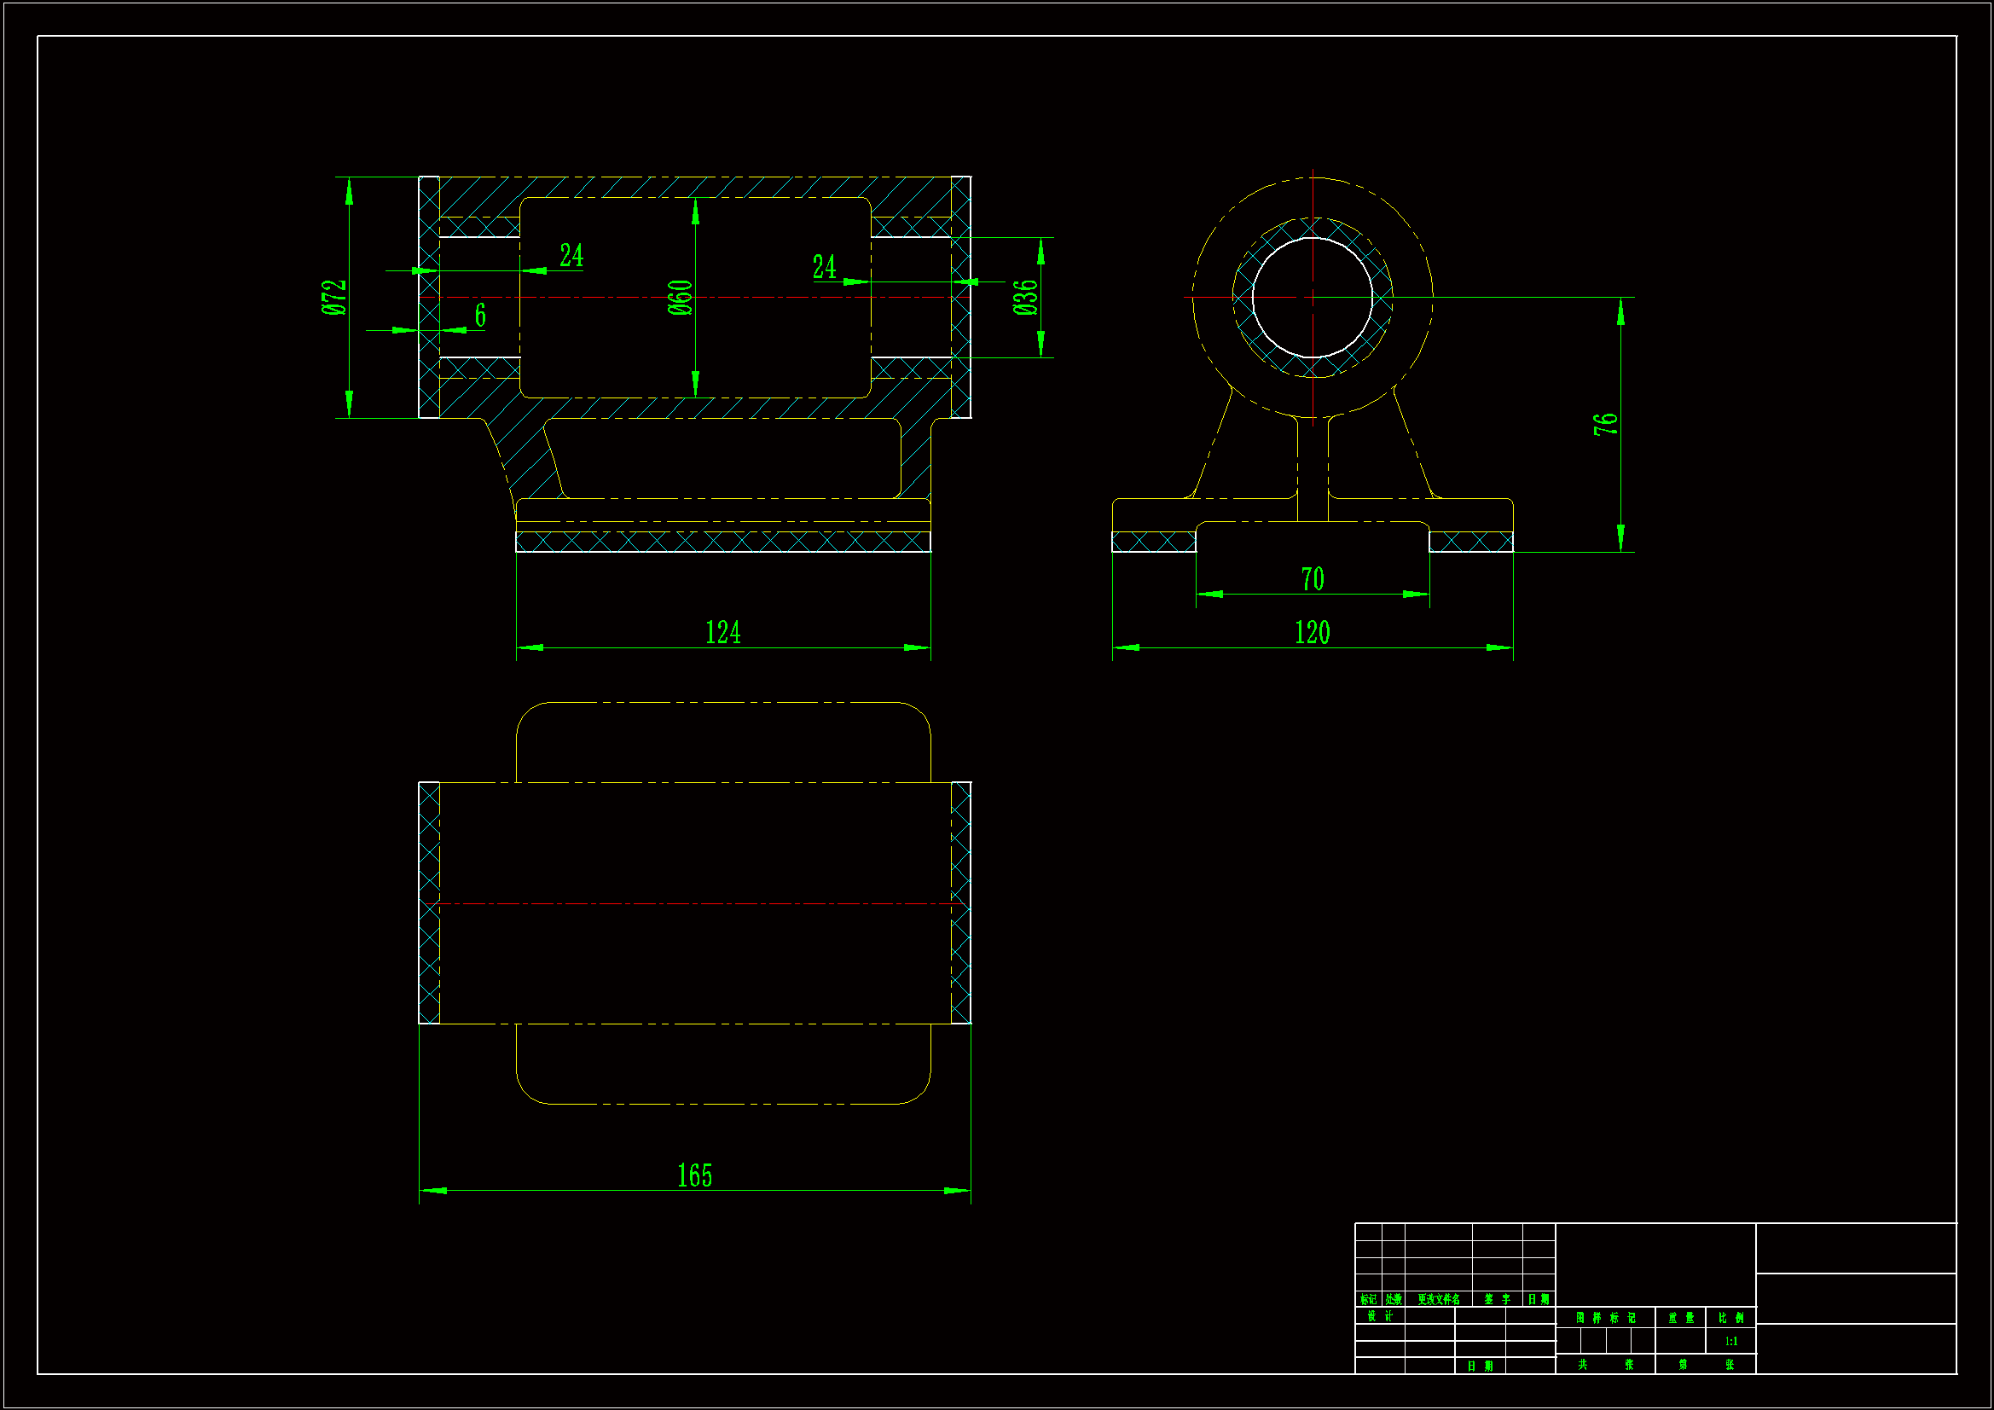The height and width of the screenshot is (1410, 1994).
Task: Click the 1:1 scale value cell
Action: [1730, 1342]
